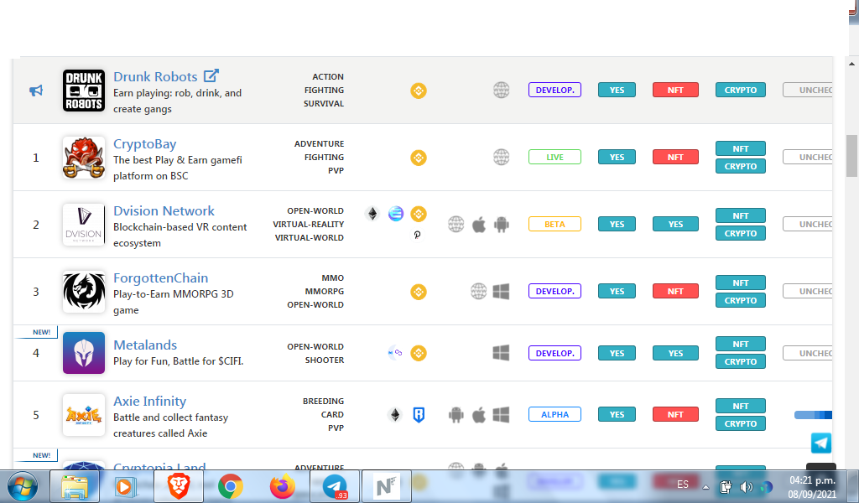Show hidden system tray icons arrow
This screenshot has height=503, width=859.
click(705, 486)
